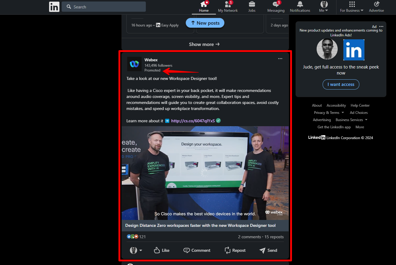Expand the Privacy & Terms footer dropdown

pyautogui.click(x=329, y=112)
